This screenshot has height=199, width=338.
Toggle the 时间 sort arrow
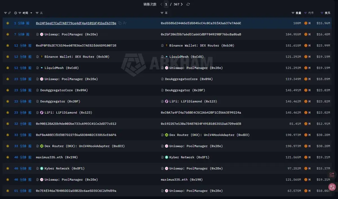pyautogui.click(x=31, y=13)
